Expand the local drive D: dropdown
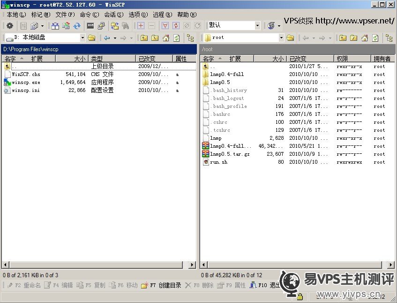Screen dimensions: 397x303 (82, 38)
